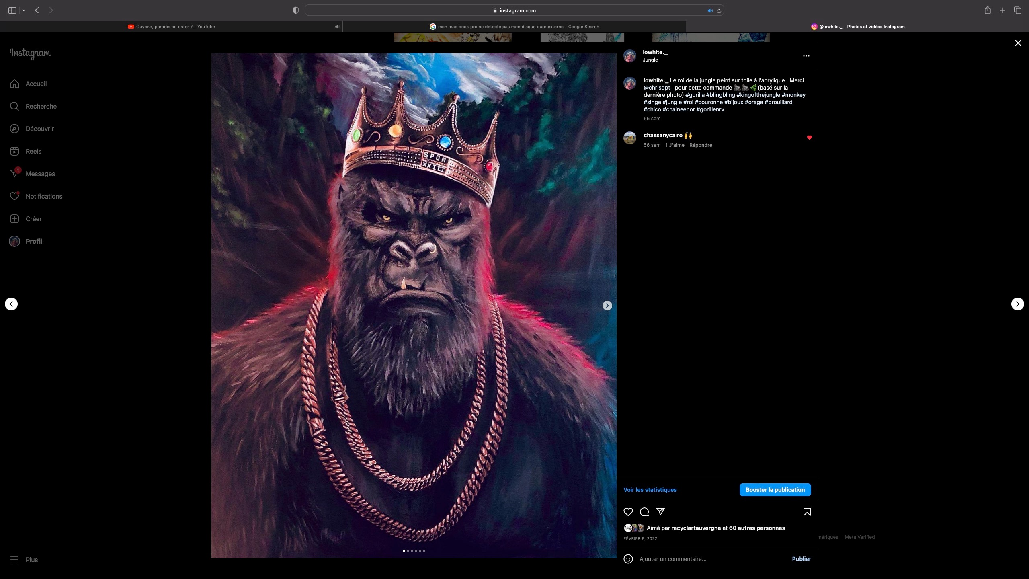Open the three-dot post options menu

[x=806, y=56]
